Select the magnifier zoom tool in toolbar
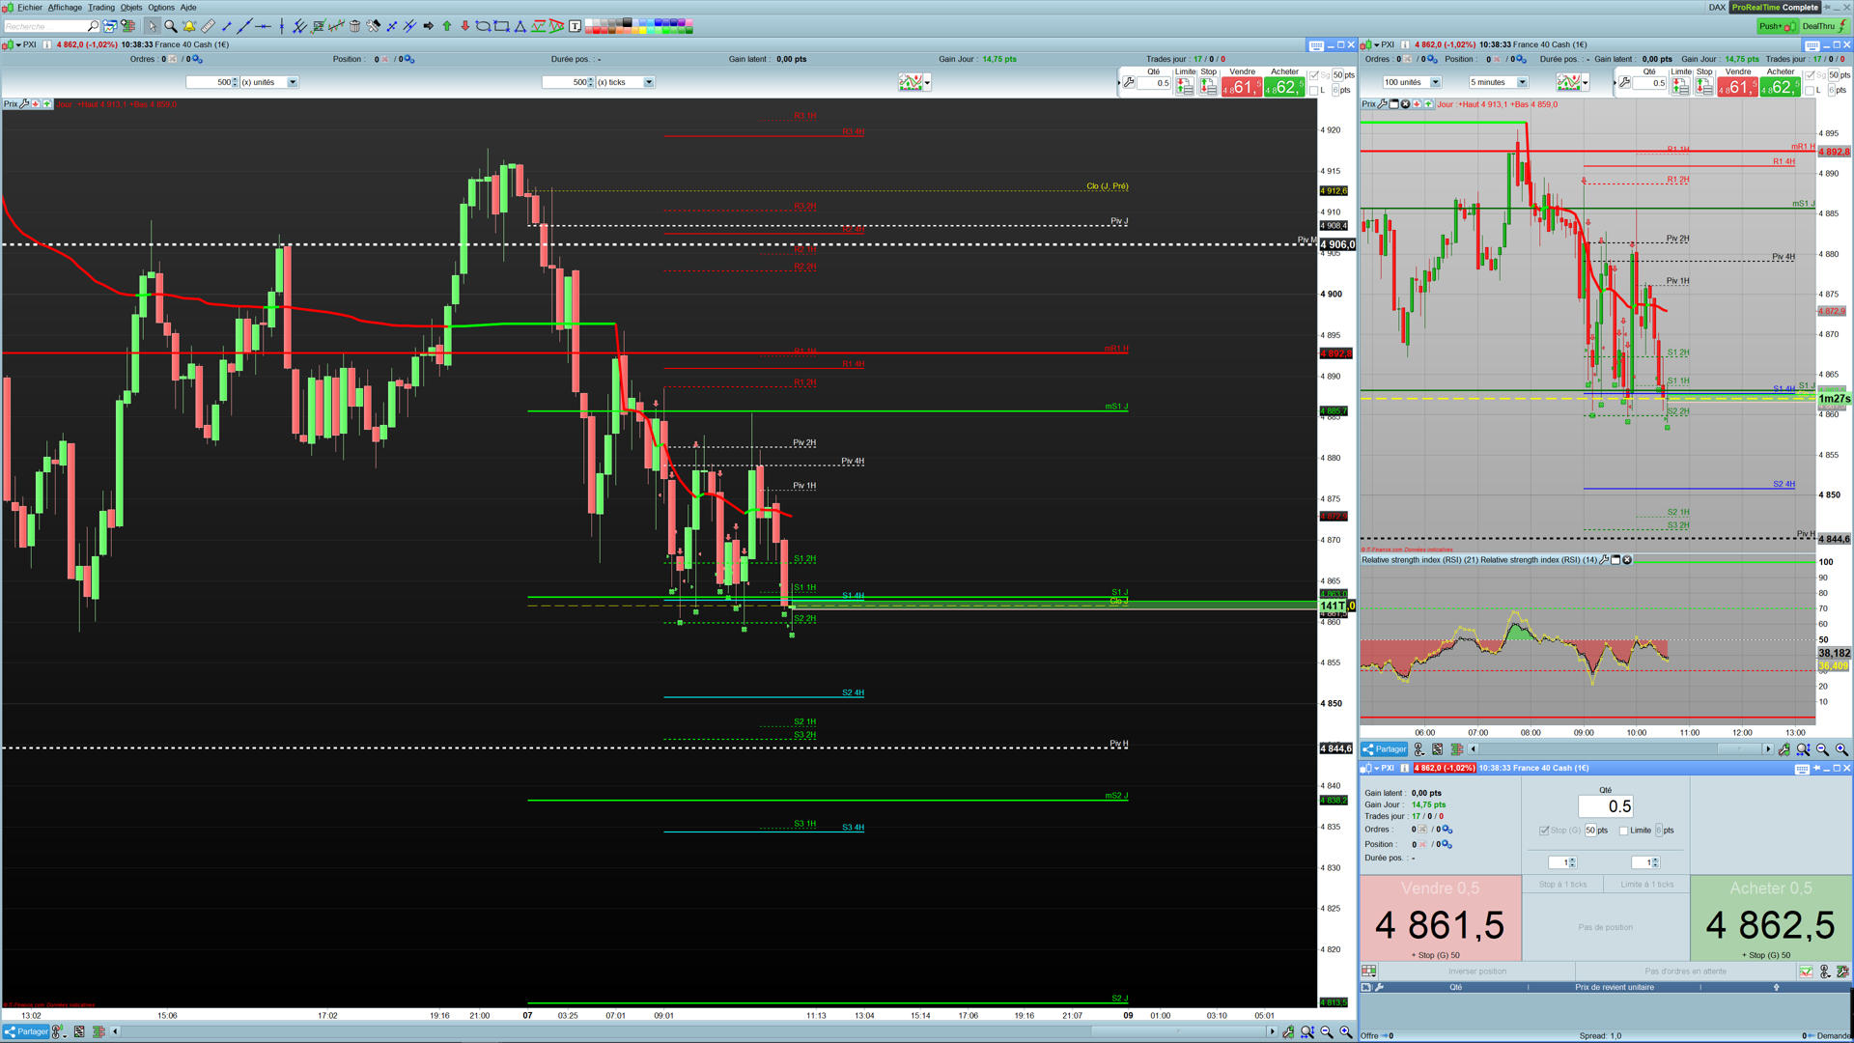1854x1043 pixels. (170, 26)
